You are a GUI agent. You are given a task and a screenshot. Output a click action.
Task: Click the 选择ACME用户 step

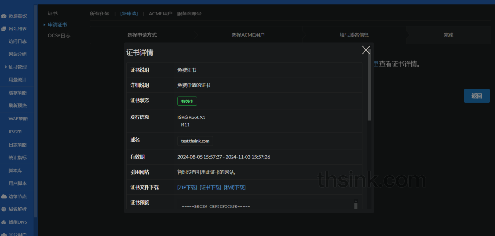tap(248, 35)
